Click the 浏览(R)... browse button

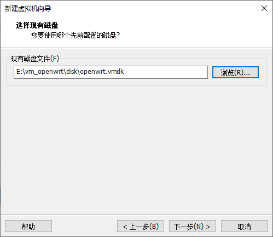pyautogui.click(x=235, y=72)
